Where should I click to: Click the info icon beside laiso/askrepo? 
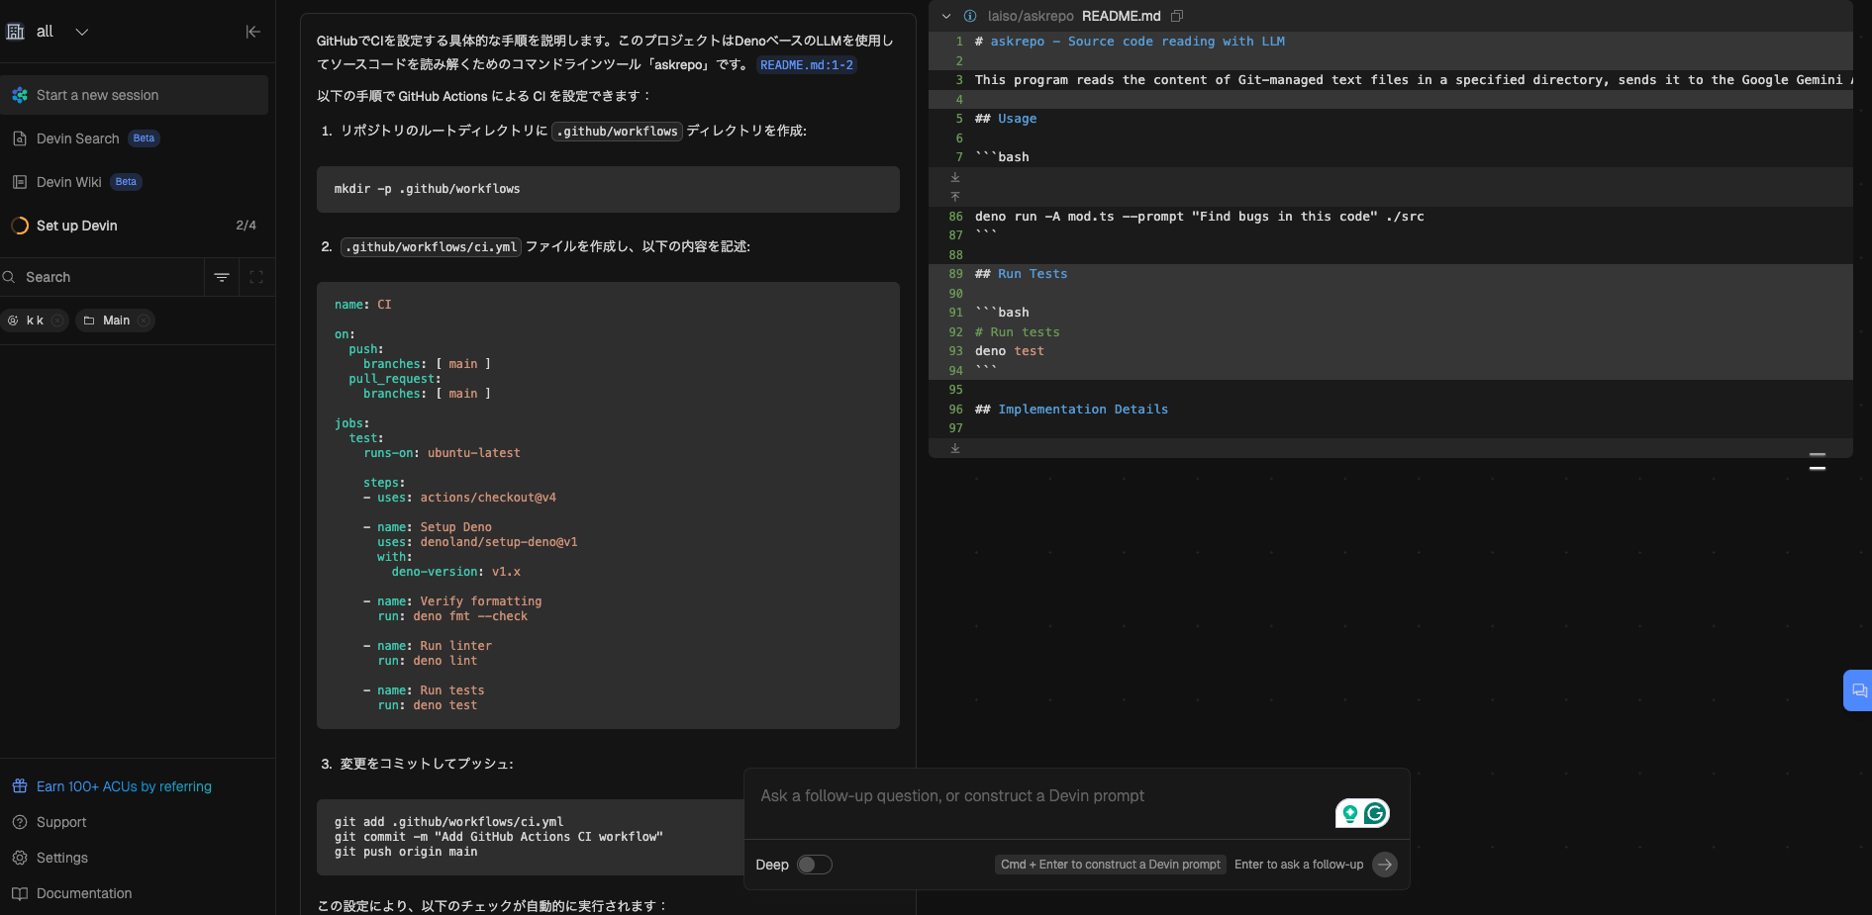[970, 16]
